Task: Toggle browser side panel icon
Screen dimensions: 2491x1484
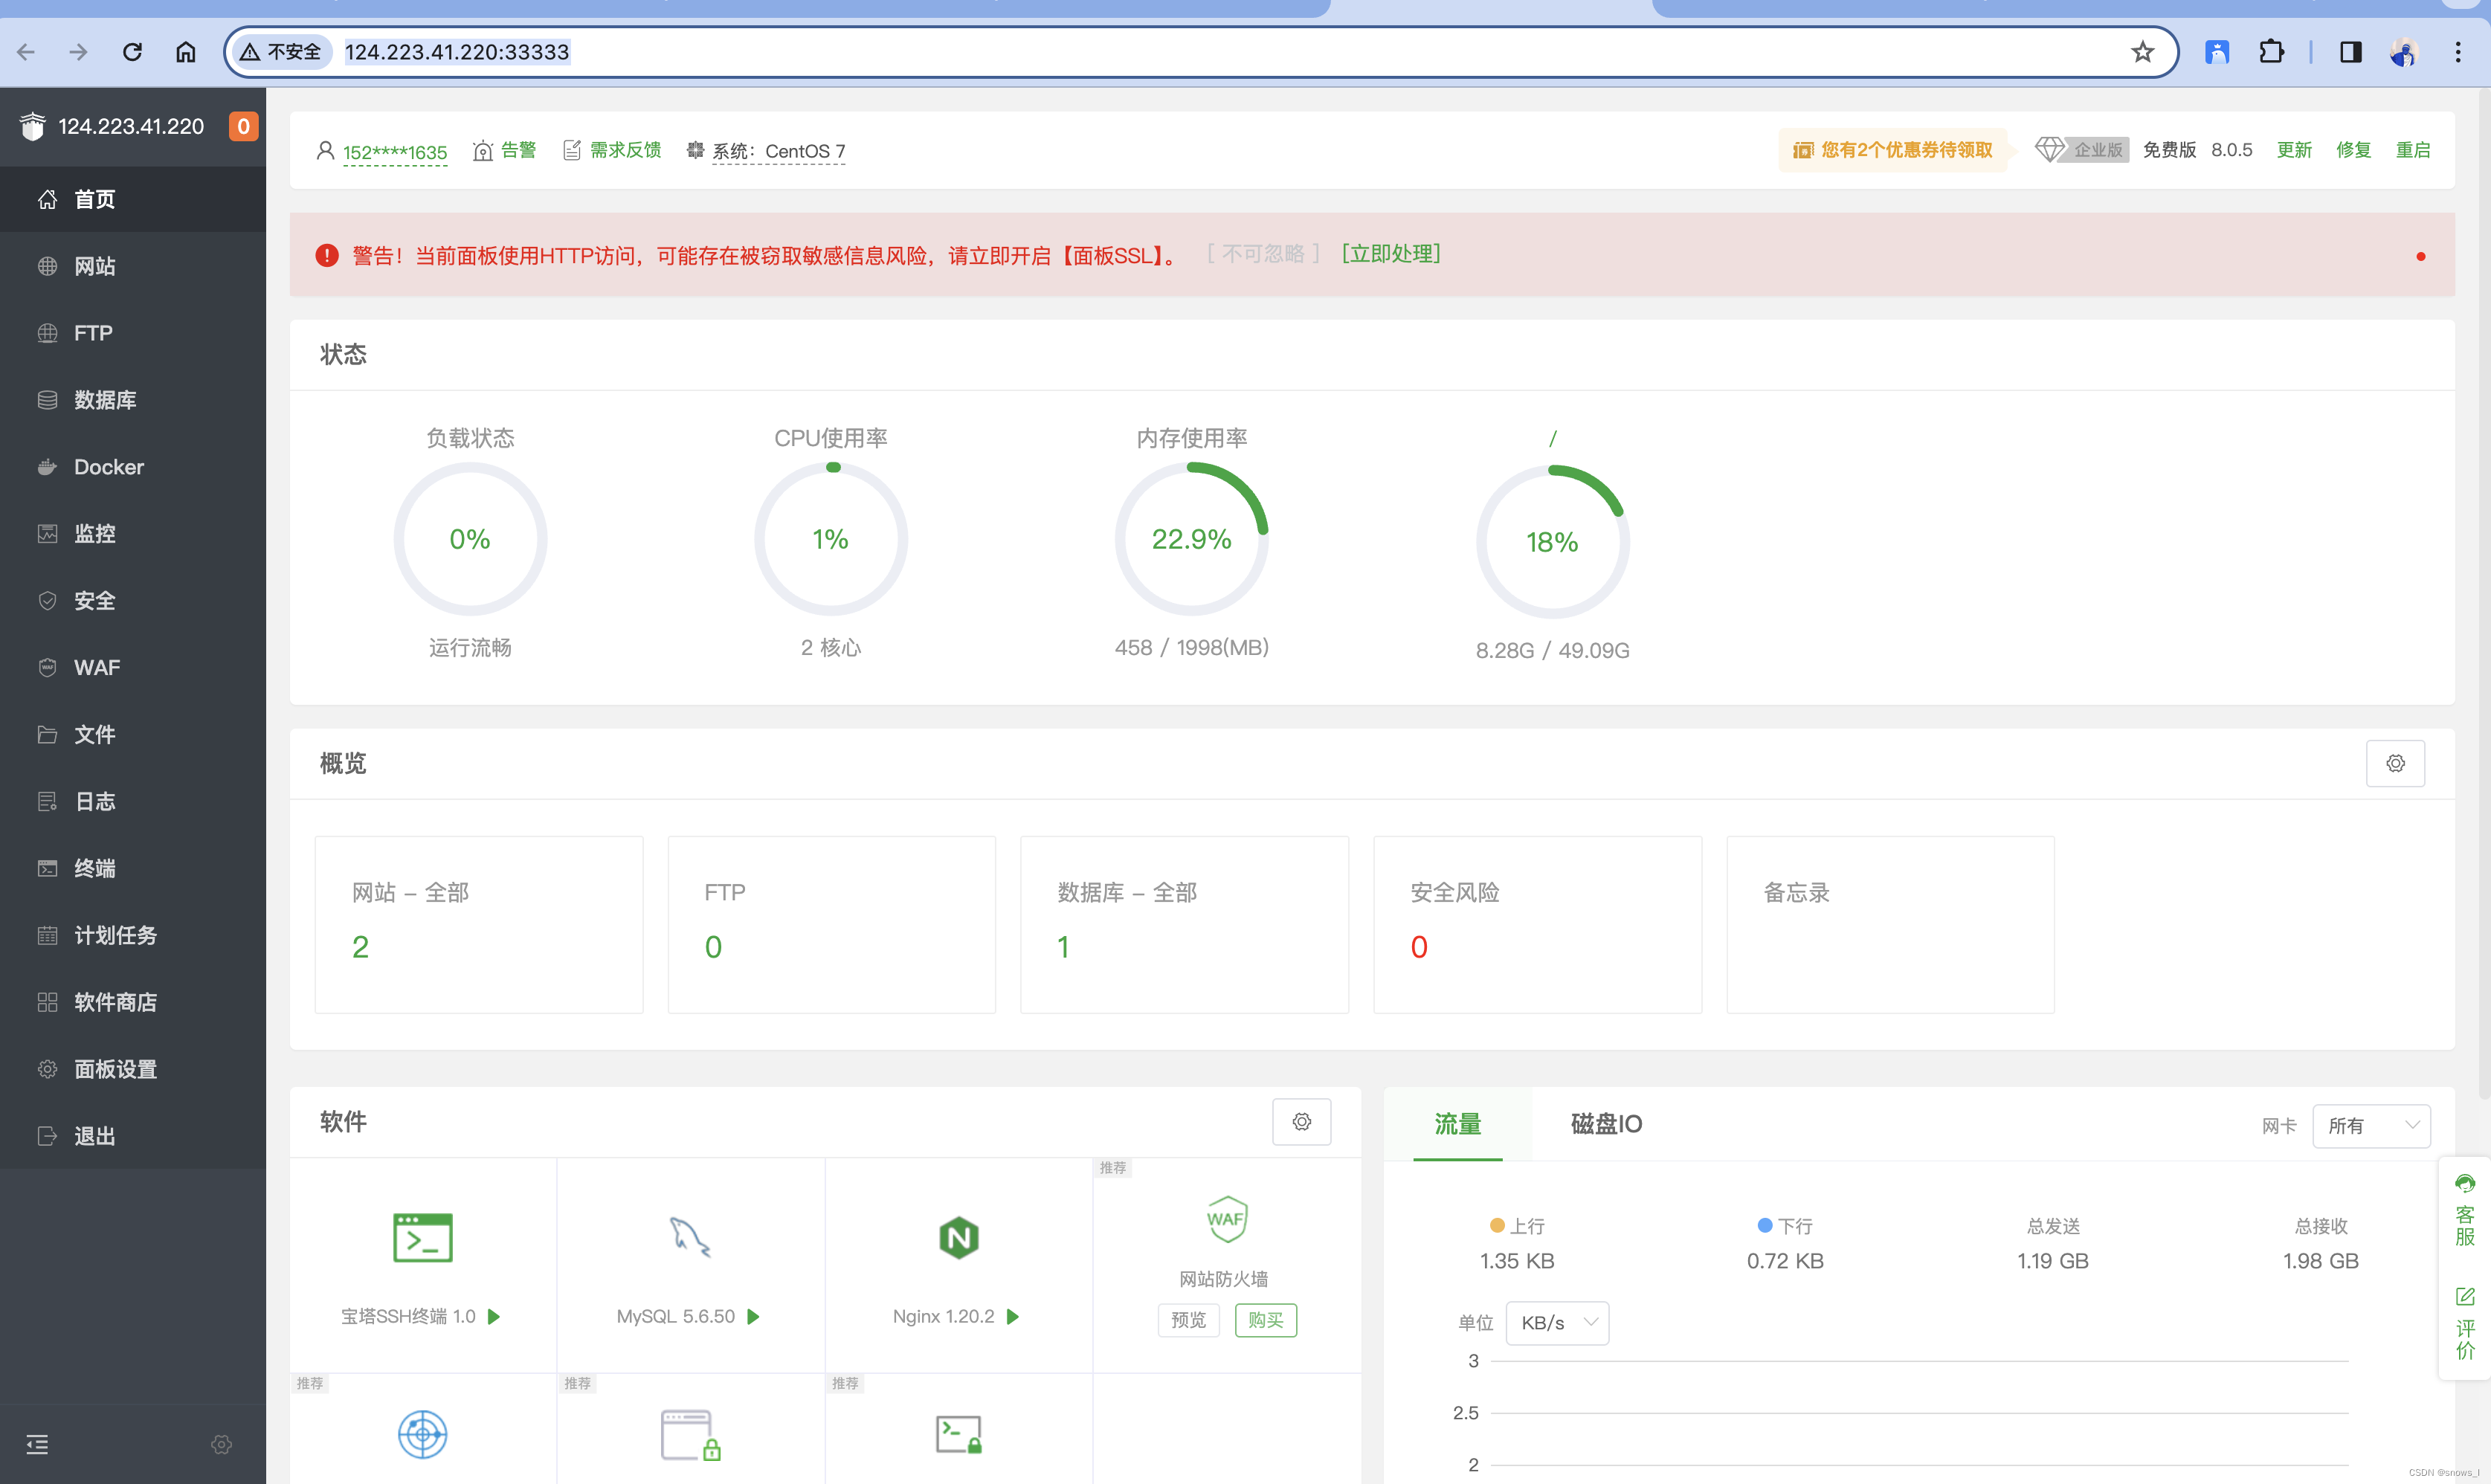Action: tap(2350, 52)
